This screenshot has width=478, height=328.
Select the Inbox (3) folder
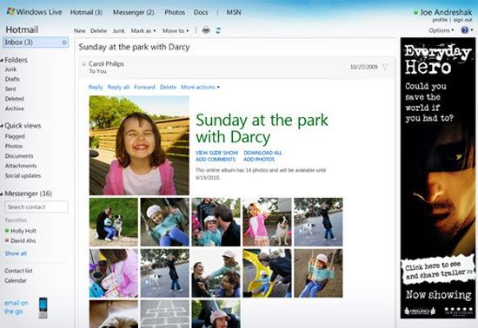click(36, 43)
